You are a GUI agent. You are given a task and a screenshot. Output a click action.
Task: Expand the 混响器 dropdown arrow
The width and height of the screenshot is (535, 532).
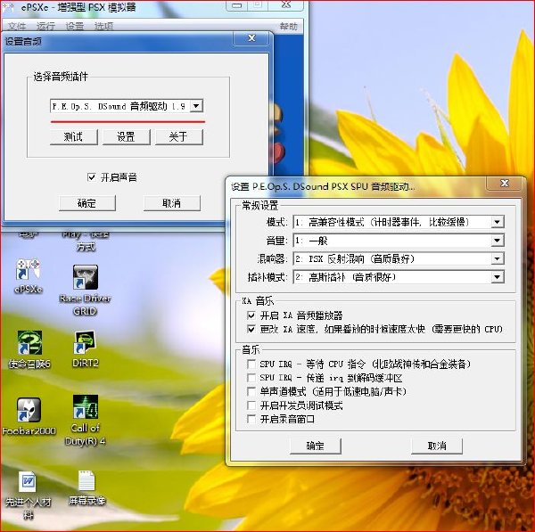coord(498,258)
